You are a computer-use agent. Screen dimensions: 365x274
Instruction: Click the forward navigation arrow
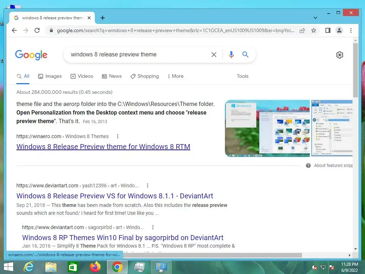[26, 30]
